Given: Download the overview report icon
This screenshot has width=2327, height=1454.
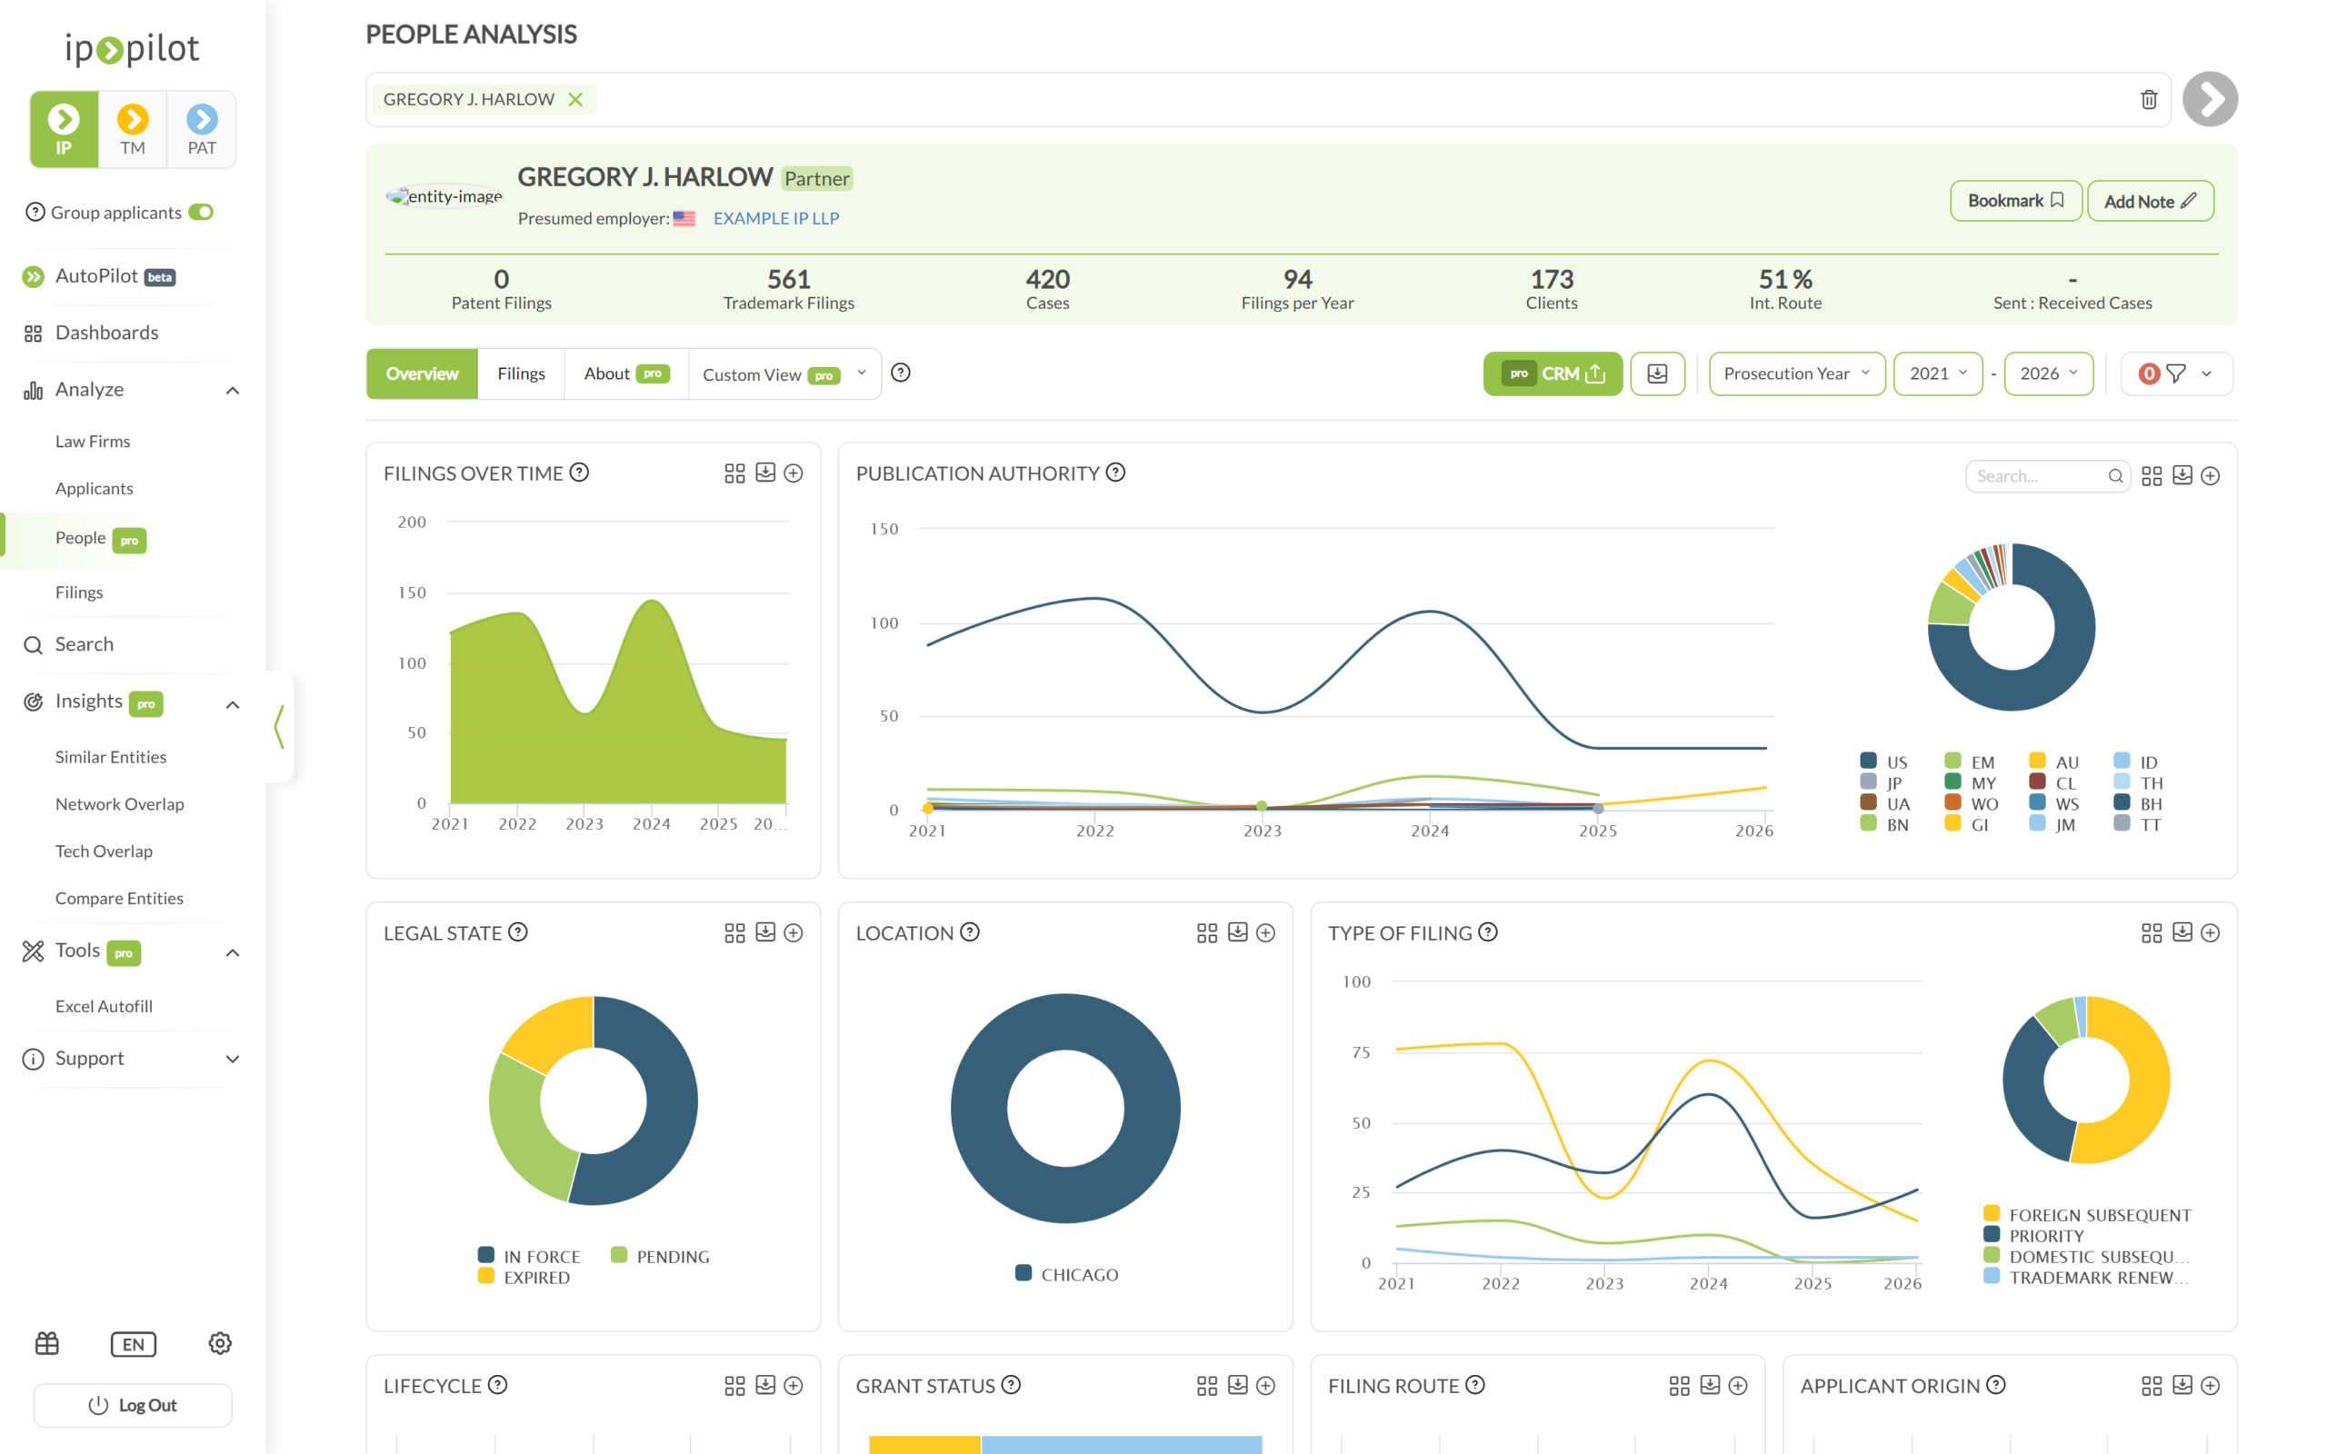Looking at the screenshot, I should (1657, 373).
